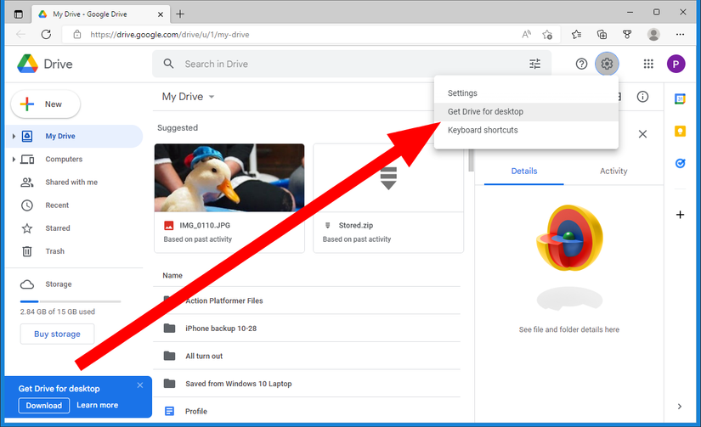Viewport: 701px width, 427px height.
Task: Open search options filter icon
Action: (x=534, y=64)
